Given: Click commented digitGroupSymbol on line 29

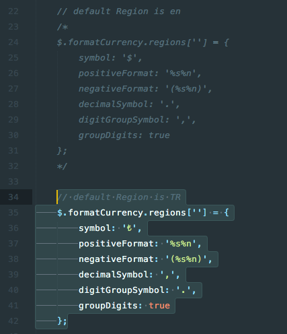Looking at the screenshot, I should click(x=122, y=120).
